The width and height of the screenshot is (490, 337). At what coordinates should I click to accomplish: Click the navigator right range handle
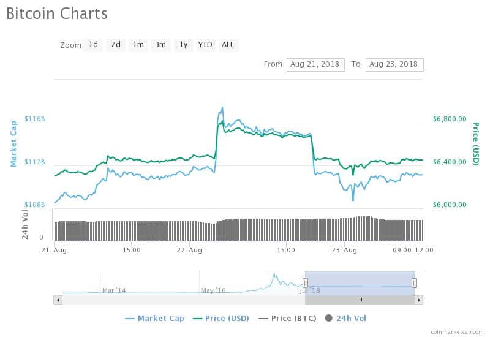tap(415, 283)
